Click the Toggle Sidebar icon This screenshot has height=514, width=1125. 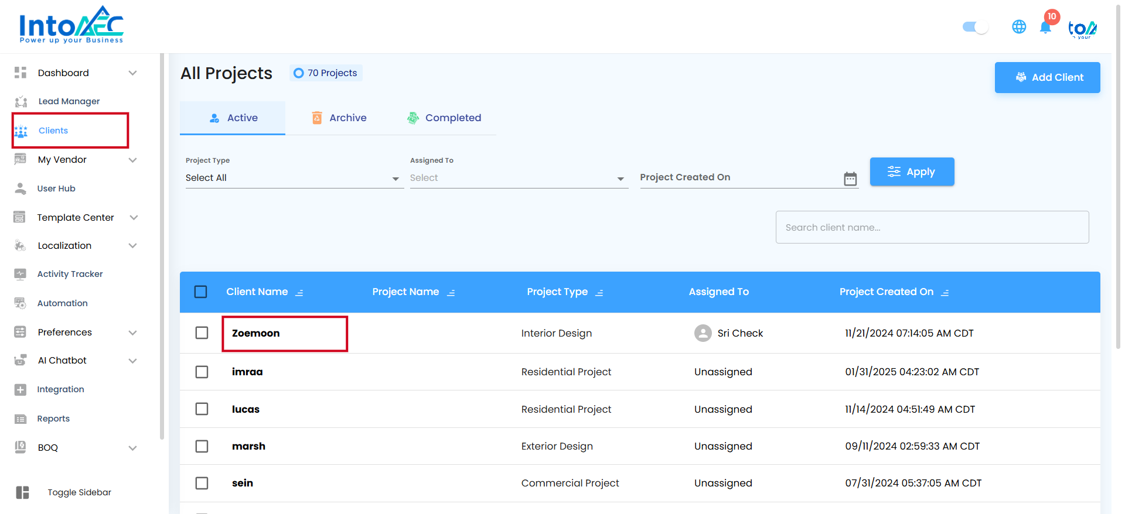coord(22,492)
